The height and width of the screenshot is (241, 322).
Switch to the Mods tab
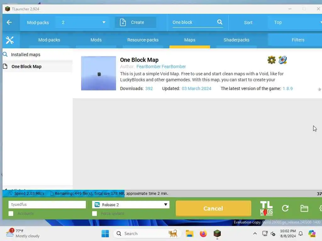coord(96,40)
